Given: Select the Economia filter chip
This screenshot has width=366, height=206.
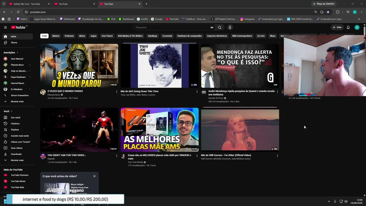Looking at the screenshot, I should pyautogui.click(x=167, y=36).
